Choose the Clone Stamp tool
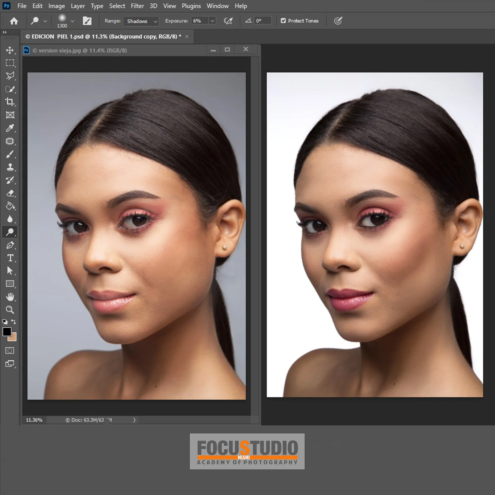Image resolution: width=495 pixels, height=495 pixels. tap(10, 167)
